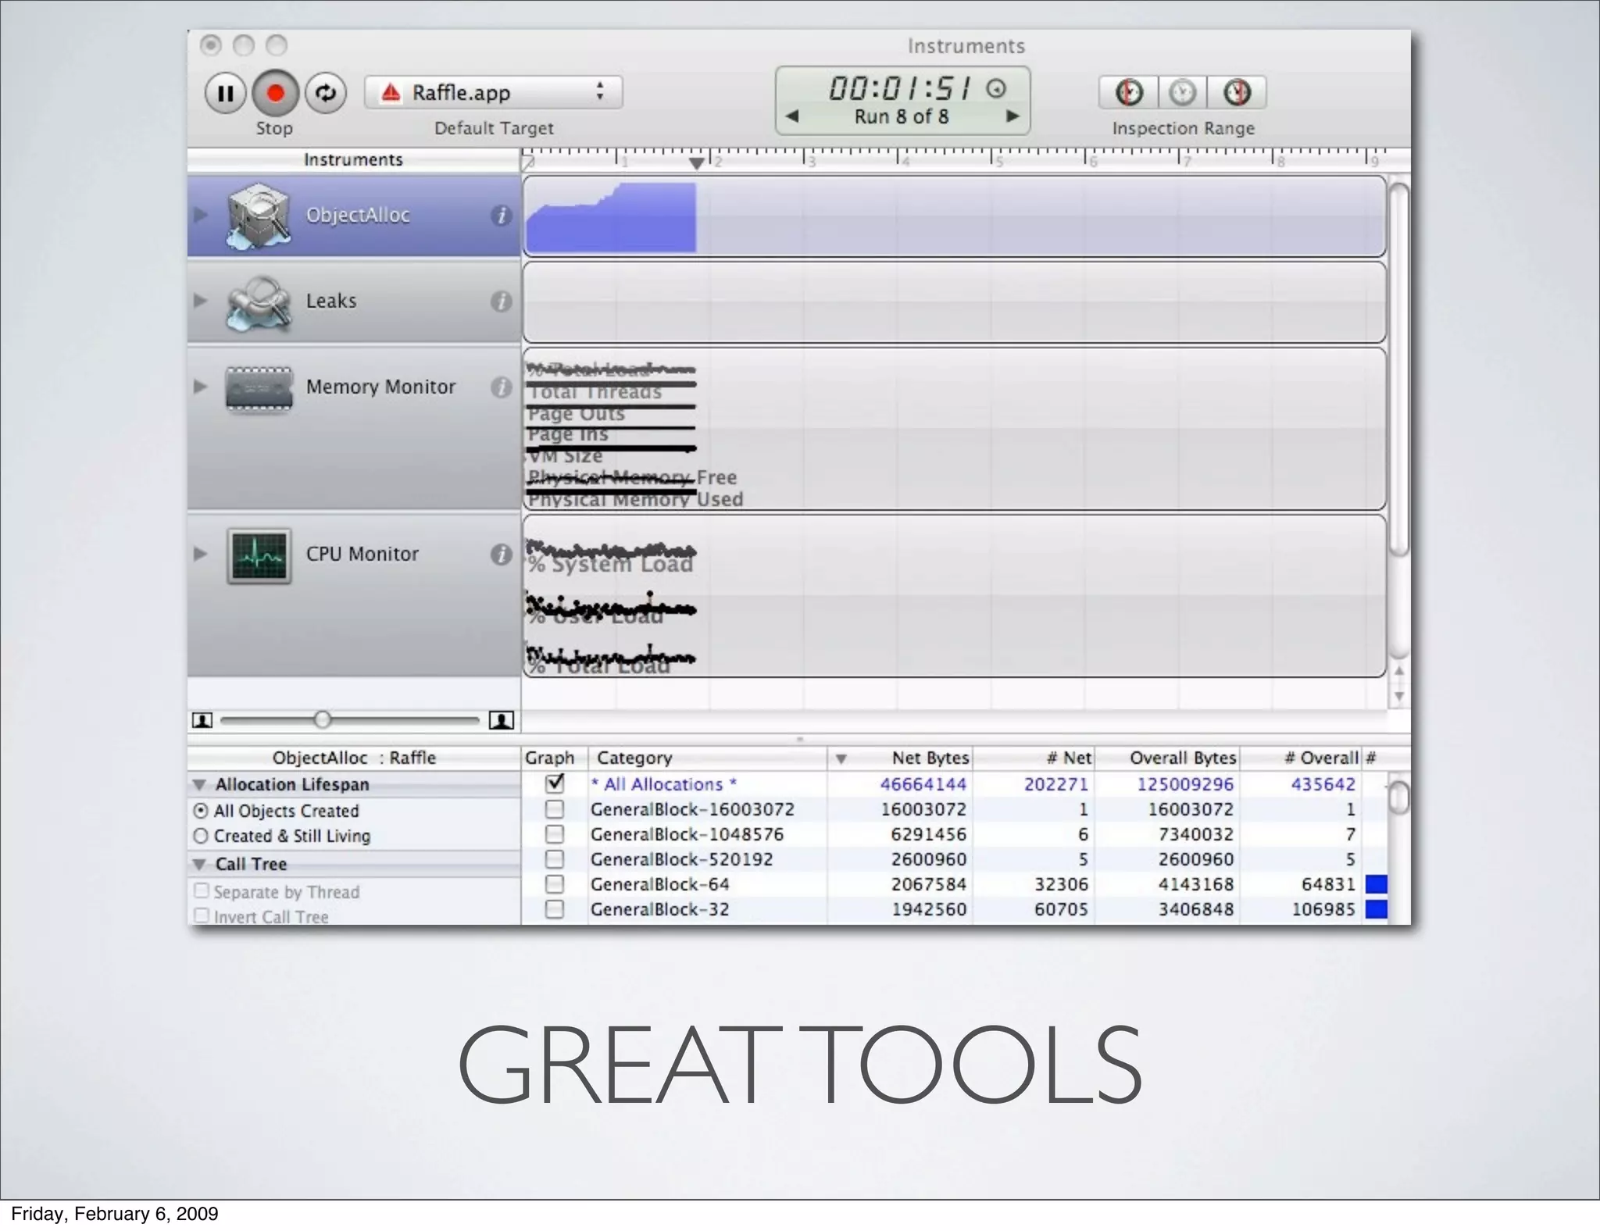The width and height of the screenshot is (1600, 1231).
Task: Click the clock icon beside the timer
Action: pyautogui.click(x=995, y=88)
